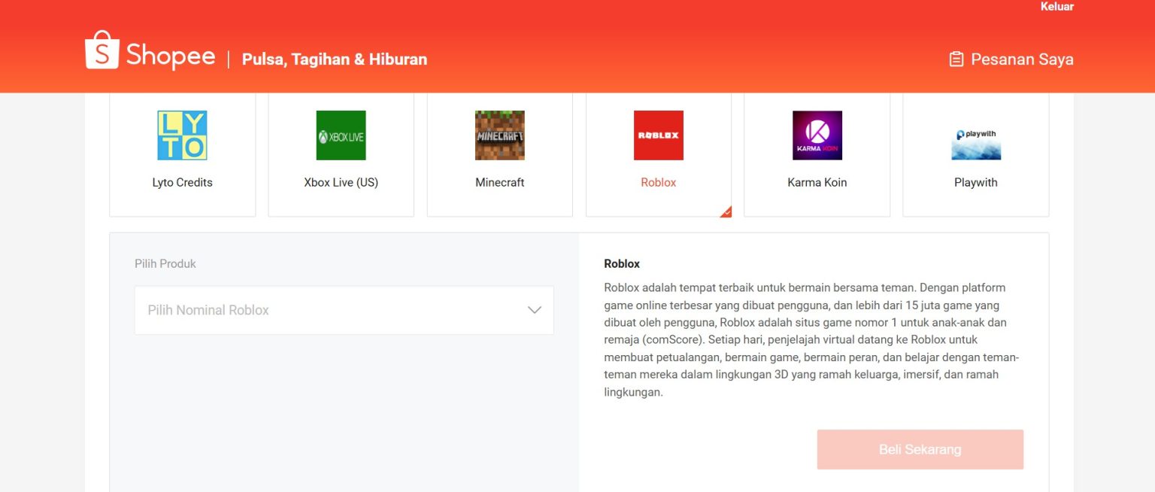Expand the Roblox product options list
The width and height of the screenshot is (1155, 492).
[x=344, y=309]
